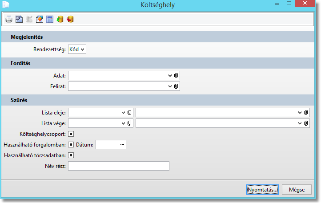The height and width of the screenshot is (204, 321).
Task: Click the Költséghely window icon in title bar
Action: [x=6, y=4]
